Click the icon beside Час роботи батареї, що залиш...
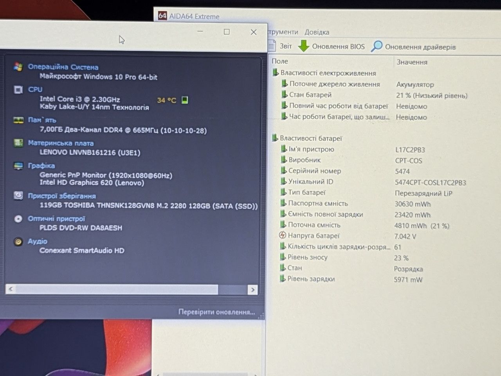 (285, 116)
